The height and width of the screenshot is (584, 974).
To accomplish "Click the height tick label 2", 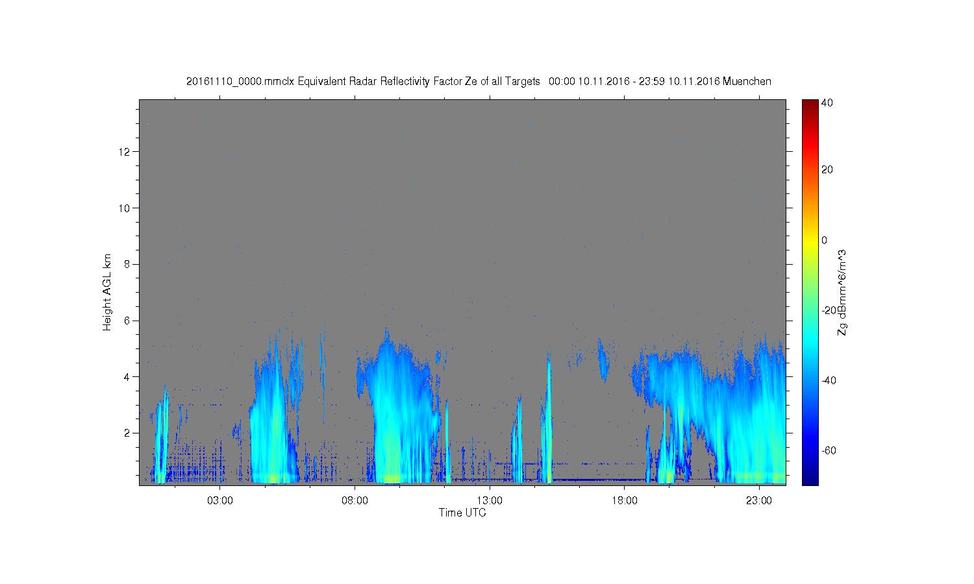I will (127, 433).
